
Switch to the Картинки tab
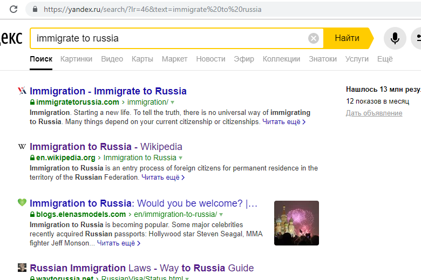tap(76, 59)
